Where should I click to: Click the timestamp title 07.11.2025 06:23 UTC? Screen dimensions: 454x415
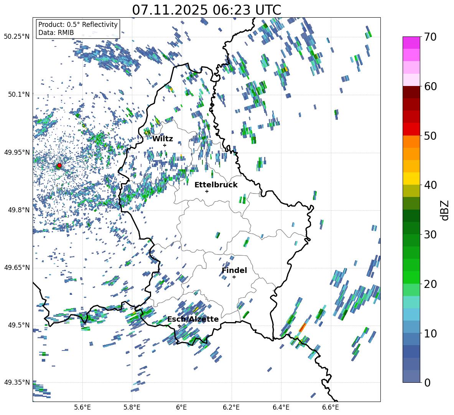pyautogui.click(x=206, y=10)
